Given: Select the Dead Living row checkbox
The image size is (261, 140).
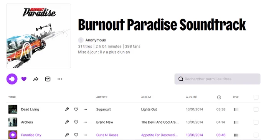Looking at the screenshot, I should [256, 109].
